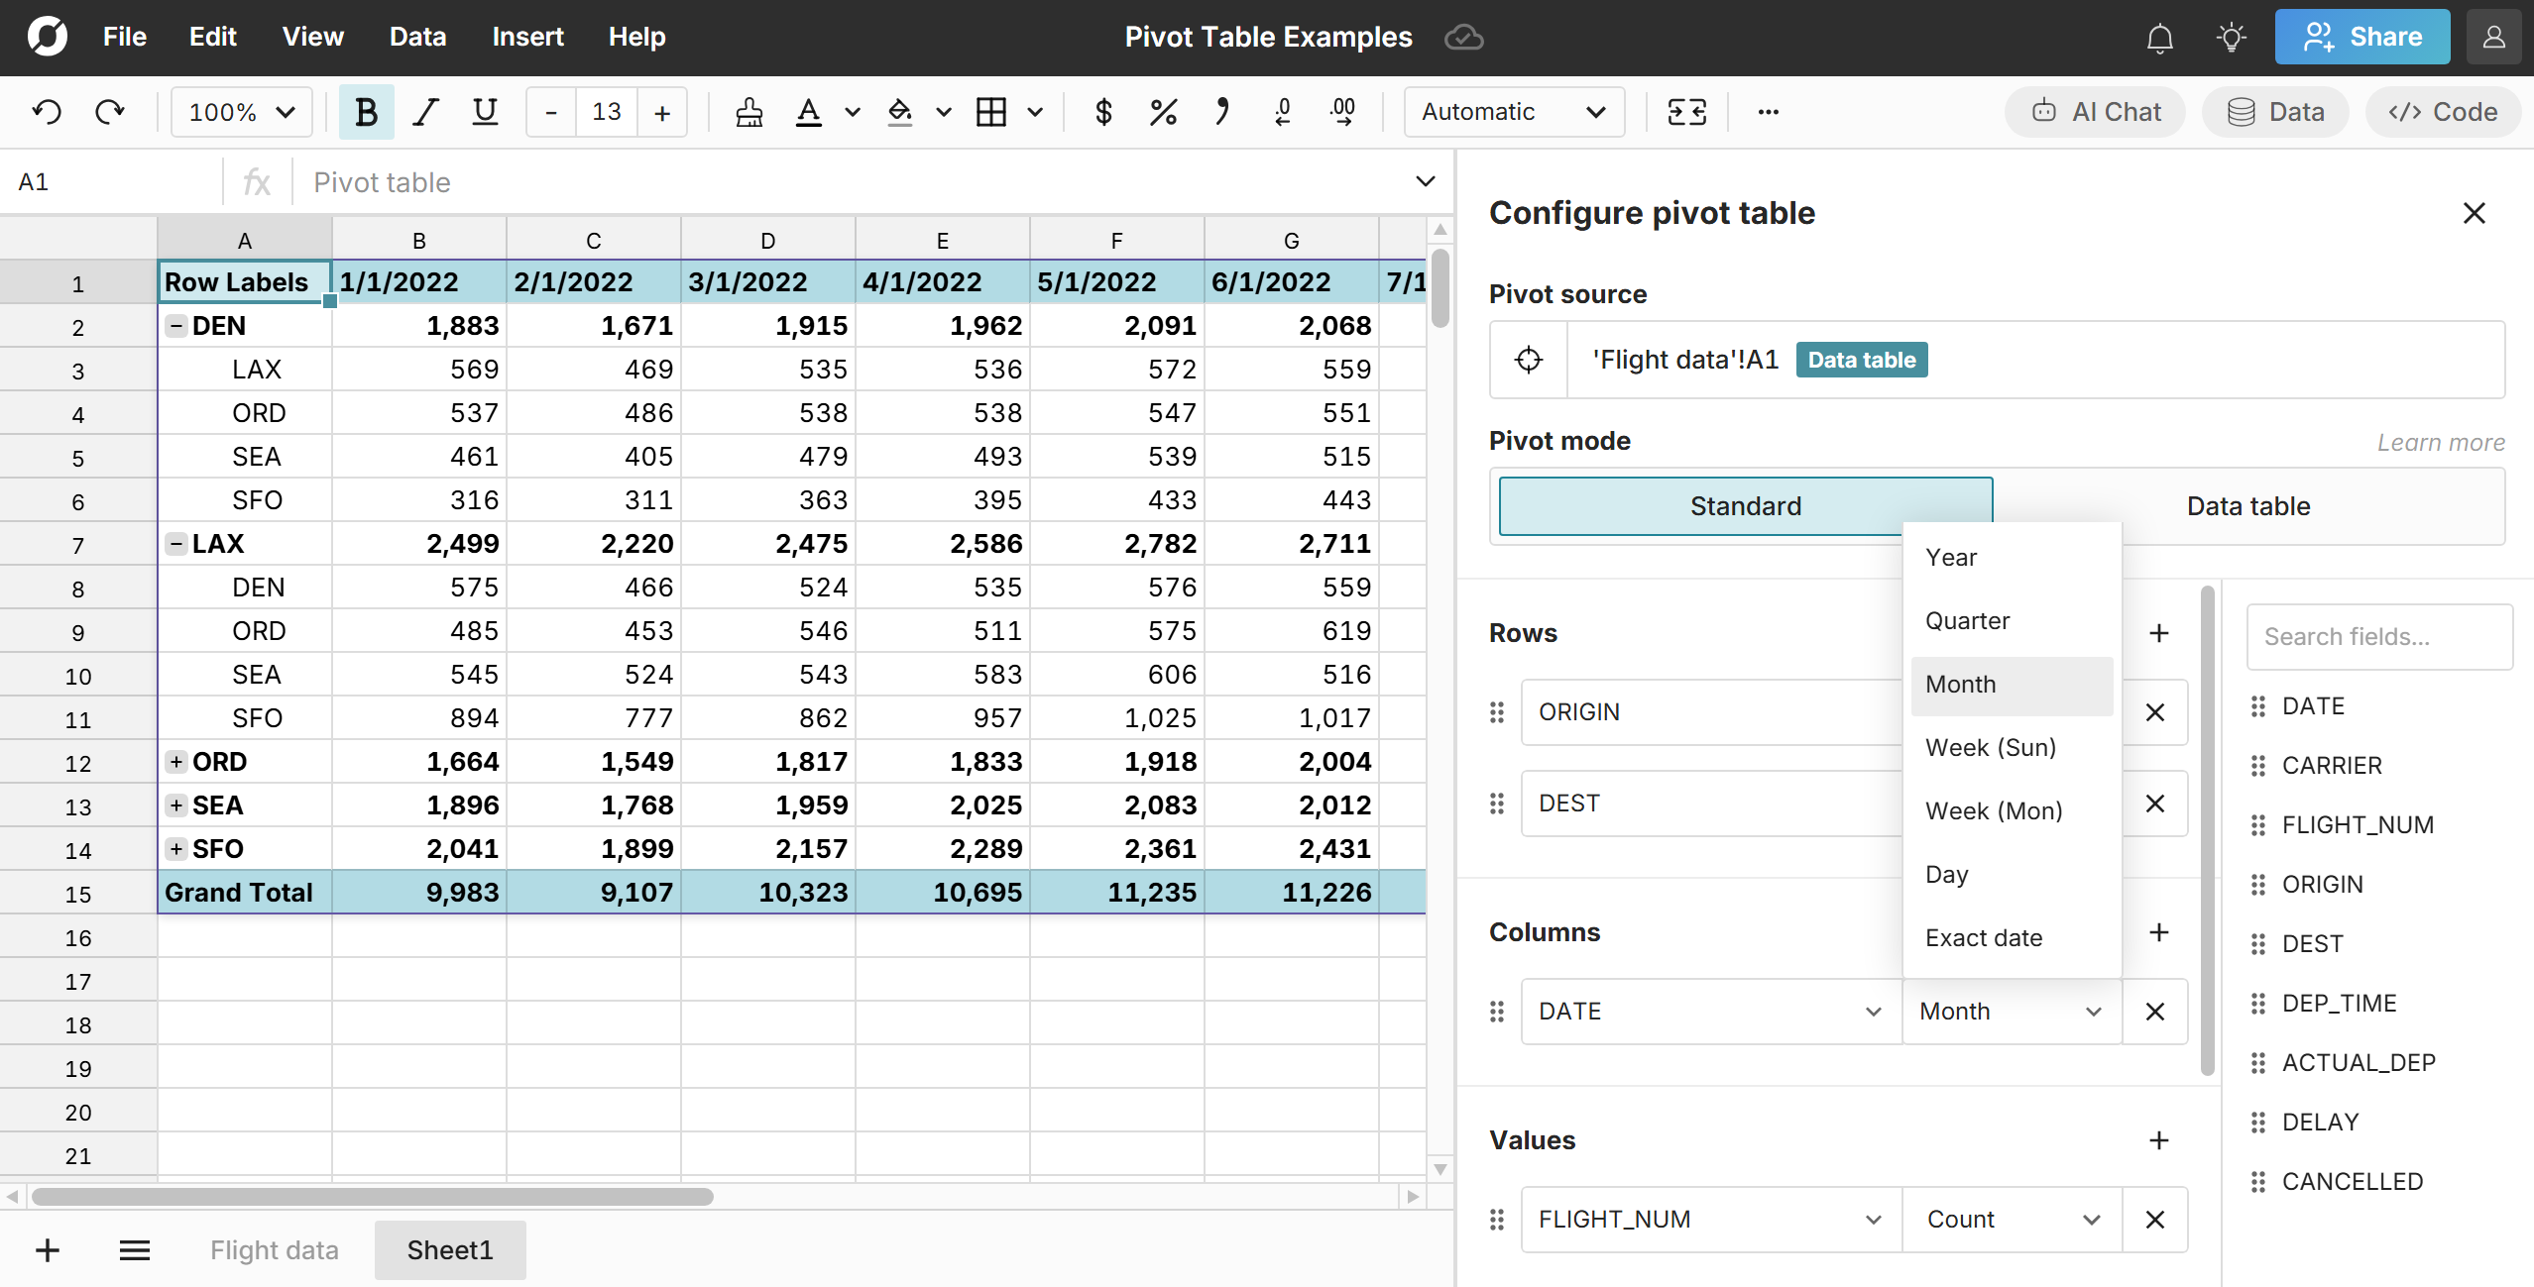Click the Learn more link
This screenshot has width=2534, height=1287.
[2440, 442]
